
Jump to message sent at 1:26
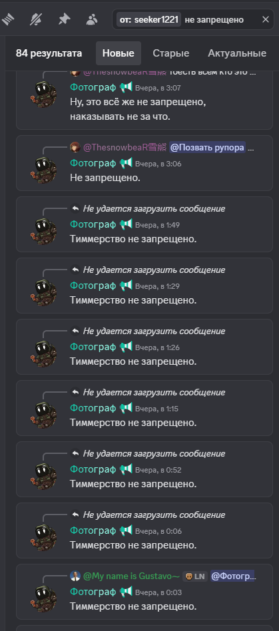click(144, 347)
